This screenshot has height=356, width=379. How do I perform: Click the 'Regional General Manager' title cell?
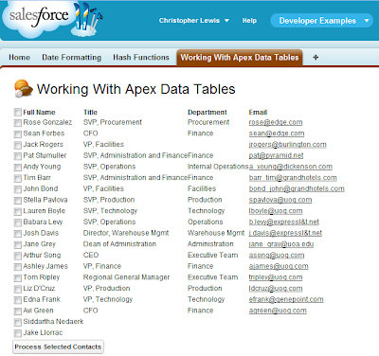(x=126, y=277)
